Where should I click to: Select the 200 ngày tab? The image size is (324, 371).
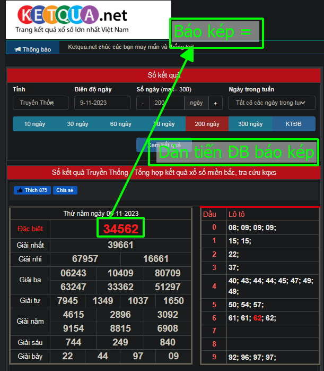pos(207,124)
